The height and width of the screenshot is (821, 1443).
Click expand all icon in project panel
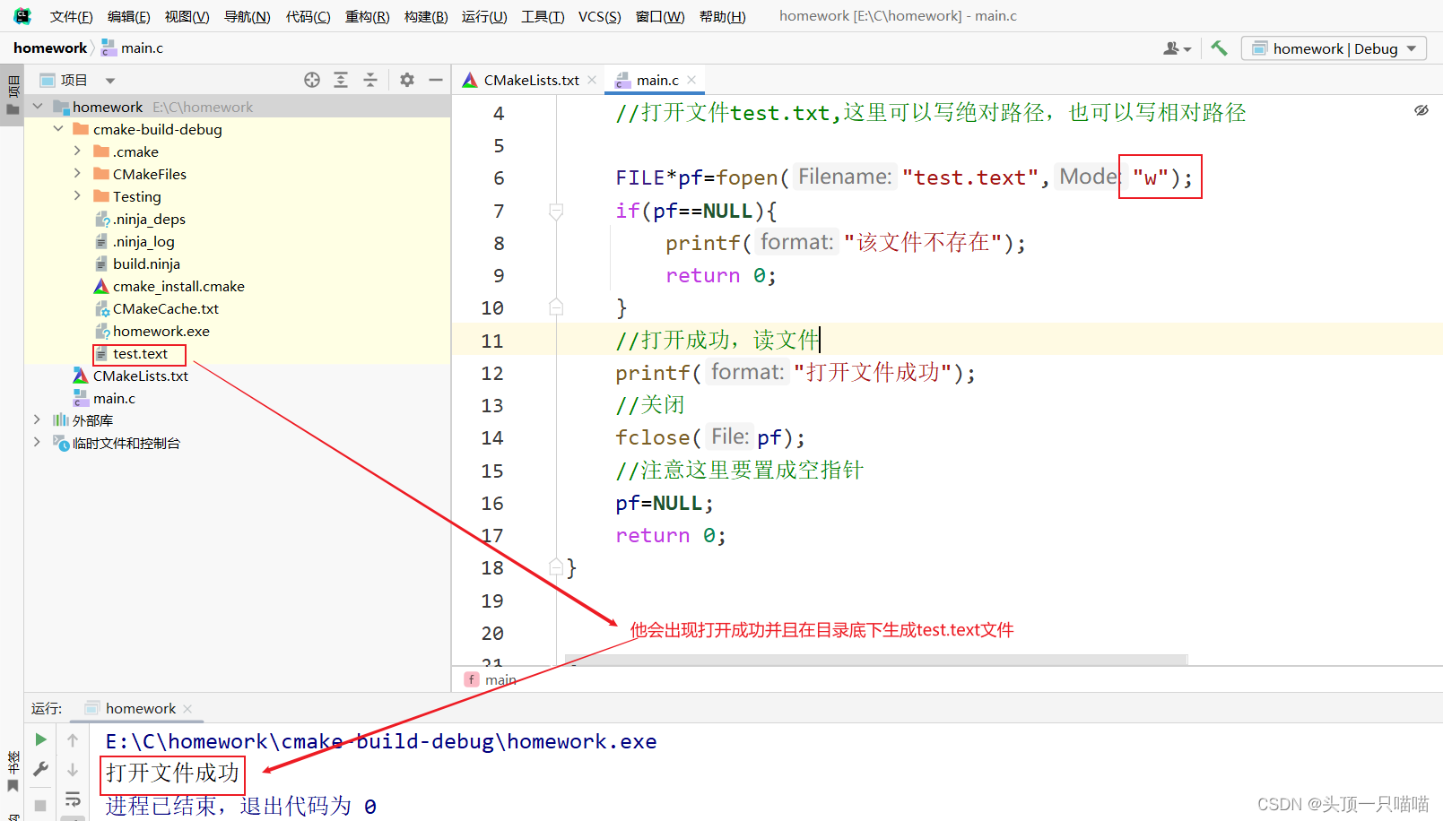coord(341,80)
